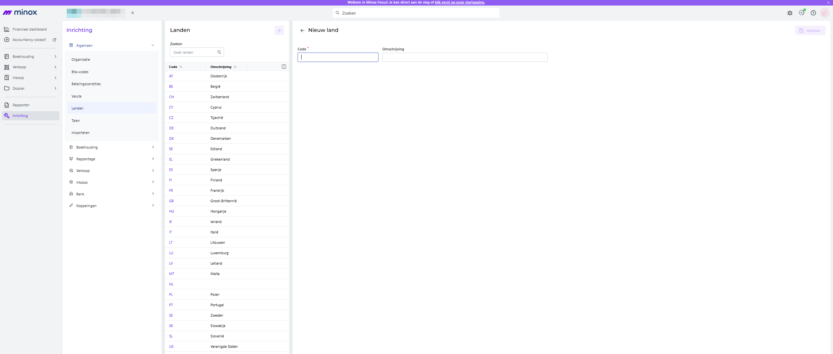Screen dimensions: 833x354
Task: Click the search magnifier in Zoek landen
Action: tap(219, 52)
